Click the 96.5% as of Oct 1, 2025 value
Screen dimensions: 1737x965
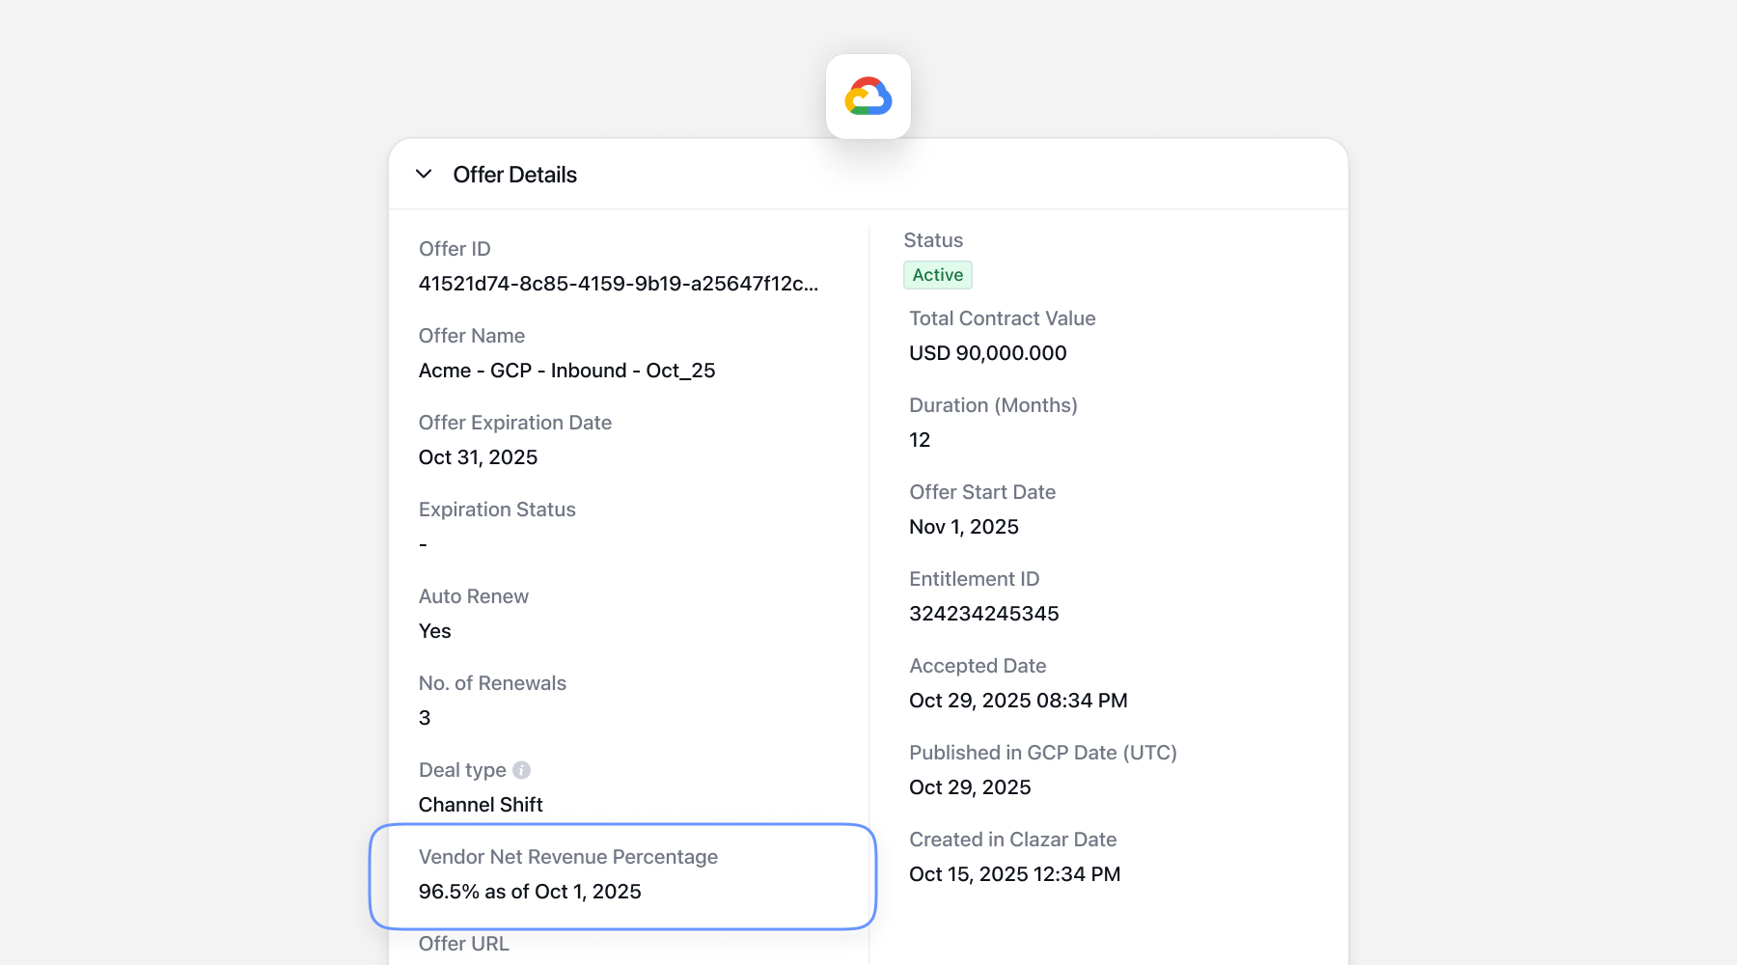click(530, 892)
